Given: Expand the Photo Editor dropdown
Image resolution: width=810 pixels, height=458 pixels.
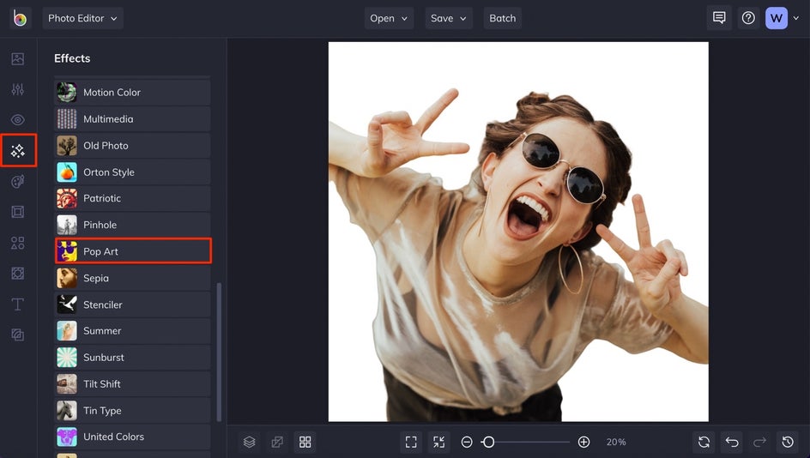Looking at the screenshot, I should coord(82,18).
